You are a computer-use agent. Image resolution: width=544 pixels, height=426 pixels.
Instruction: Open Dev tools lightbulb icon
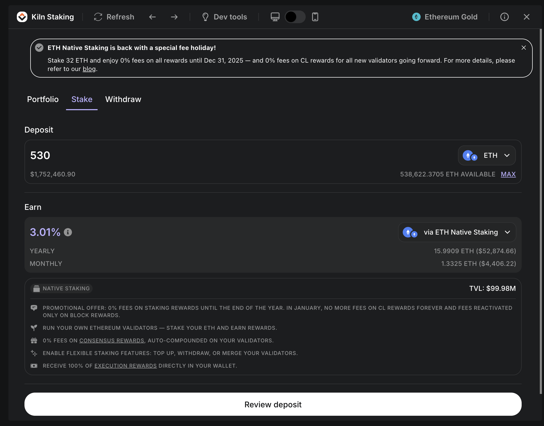(x=205, y=17)
